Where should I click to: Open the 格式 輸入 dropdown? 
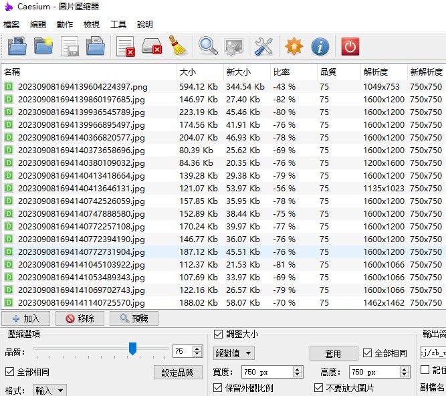[x=50, y=391]
